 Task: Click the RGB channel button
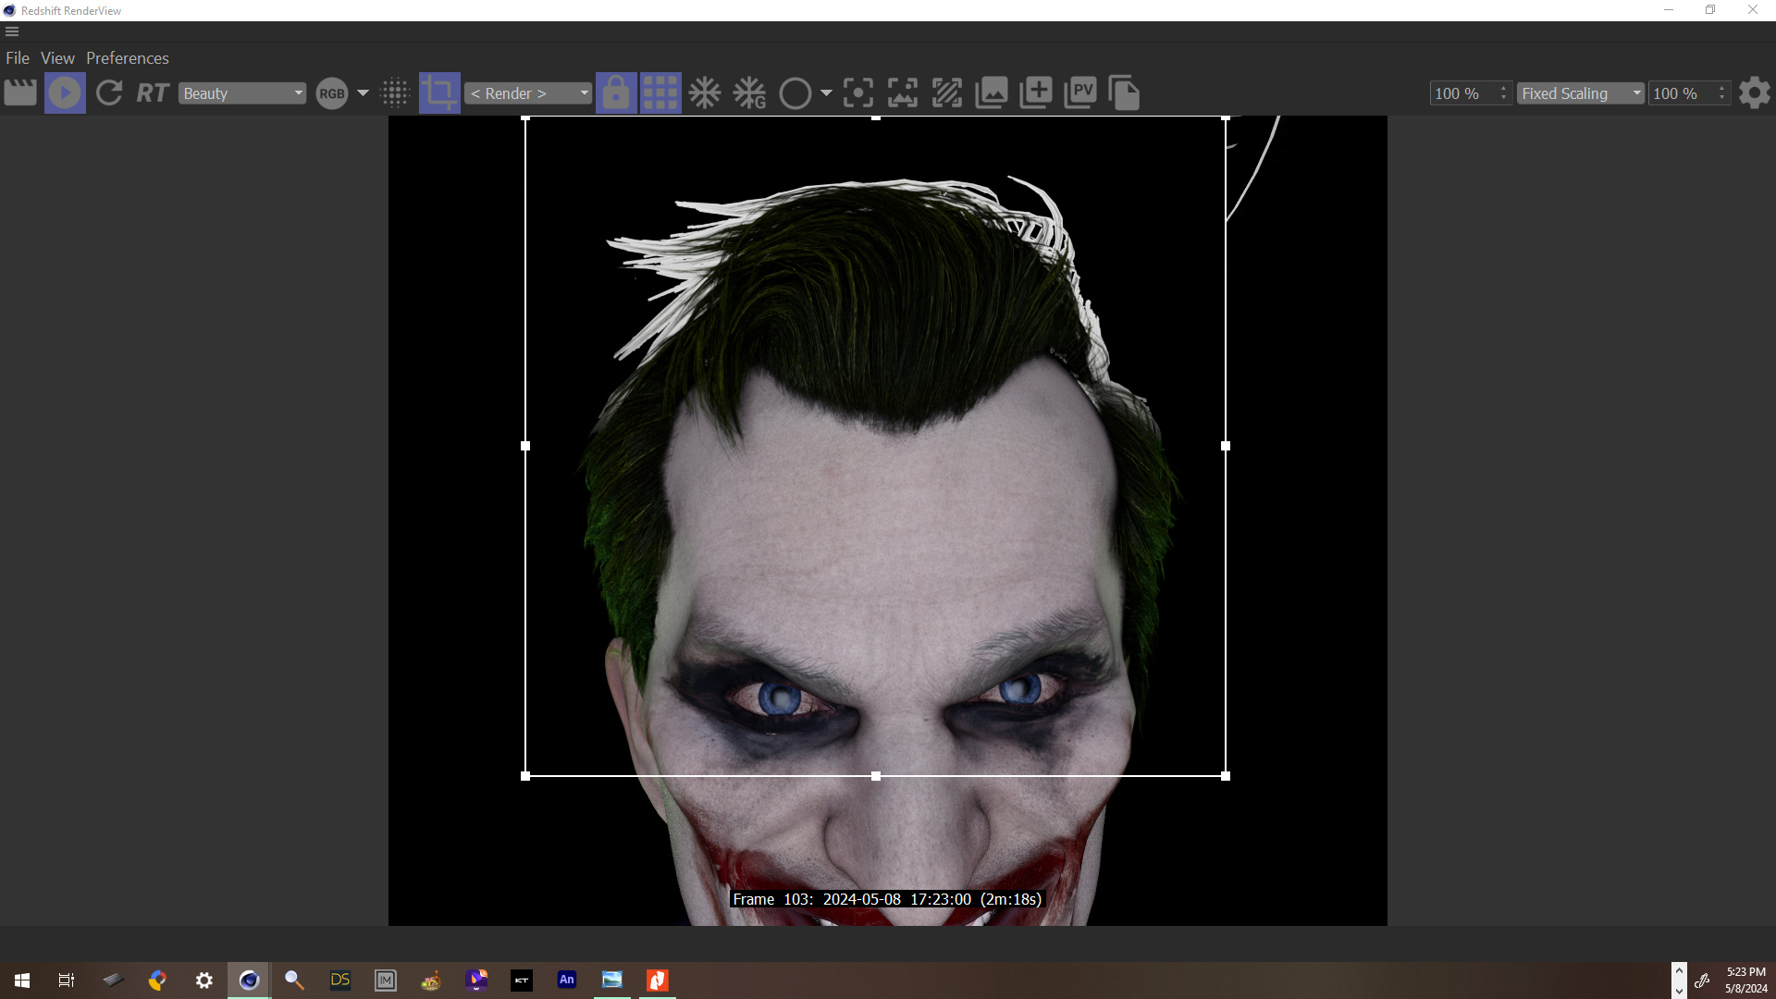tap(331, 93)
